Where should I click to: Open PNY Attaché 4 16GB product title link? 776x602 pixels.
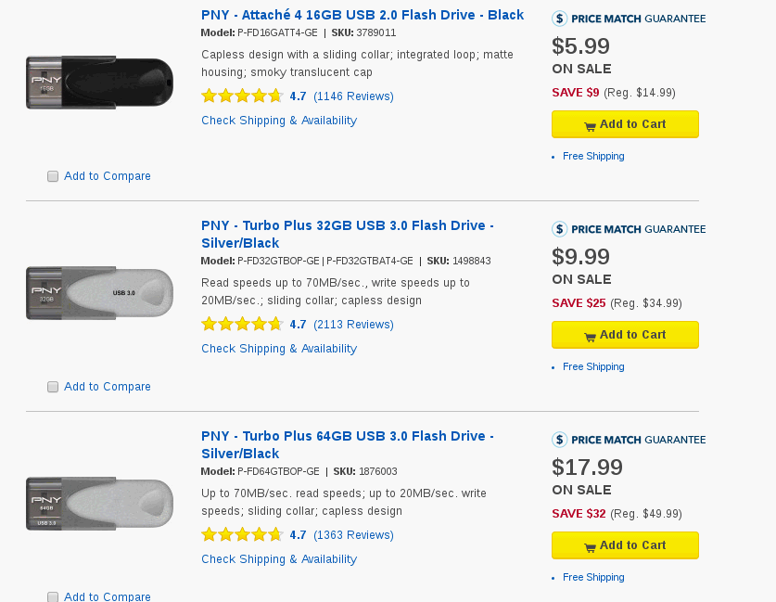363,15
